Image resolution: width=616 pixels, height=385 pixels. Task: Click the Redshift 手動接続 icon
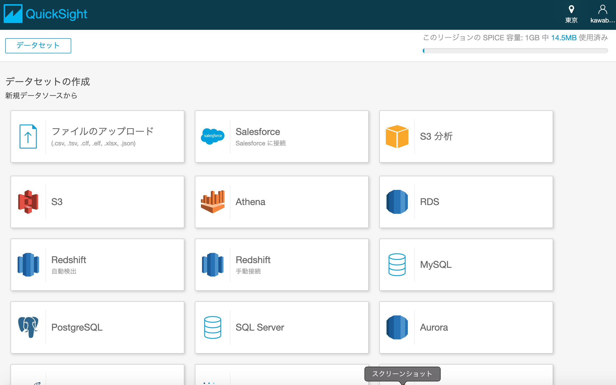(x=213, y=264)
